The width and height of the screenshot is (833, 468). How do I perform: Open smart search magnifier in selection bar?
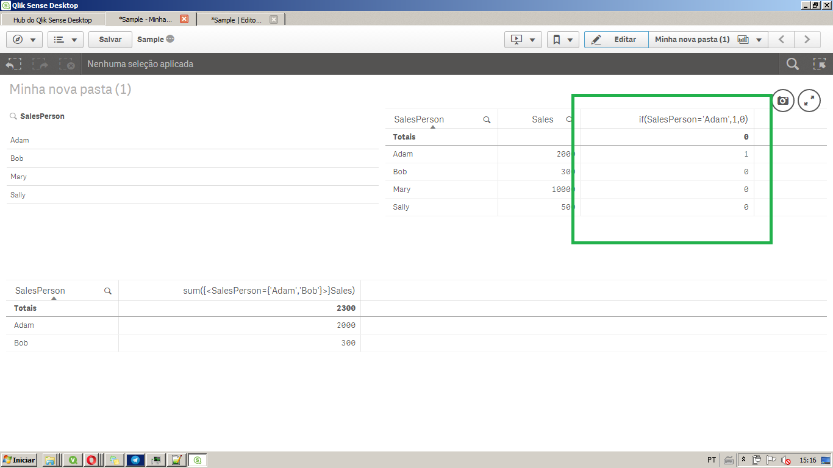point(793,64)
